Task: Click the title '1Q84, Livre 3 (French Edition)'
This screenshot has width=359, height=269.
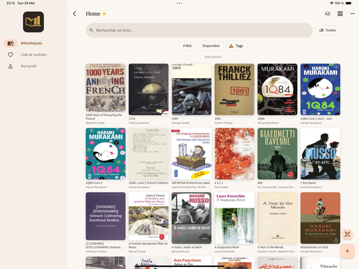Action: tap(148, 183)
